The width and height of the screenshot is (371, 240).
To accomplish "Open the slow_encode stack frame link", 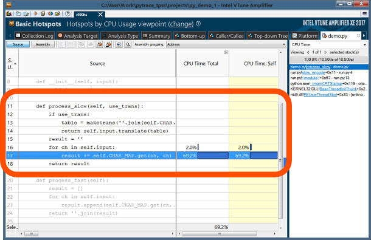I will (313, 72).
